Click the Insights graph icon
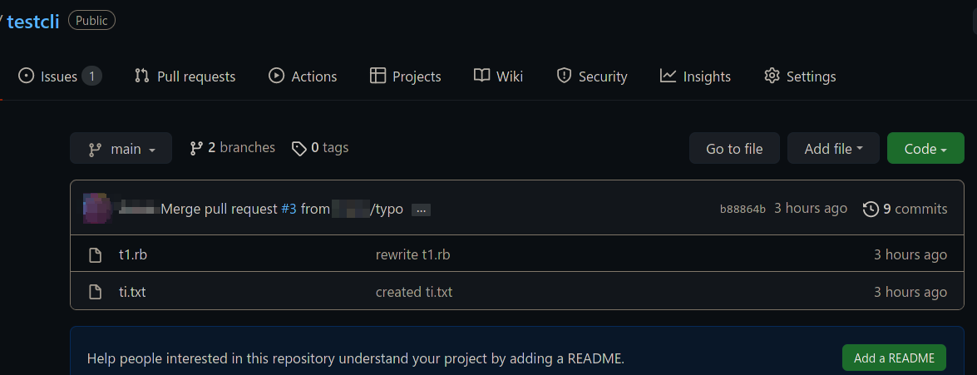 pyautogui.click(x=668, y=76)
